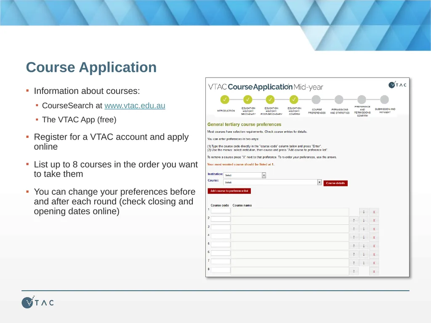
Task: Move preference 4 up with arrow
Action: [x=354, y=237]
